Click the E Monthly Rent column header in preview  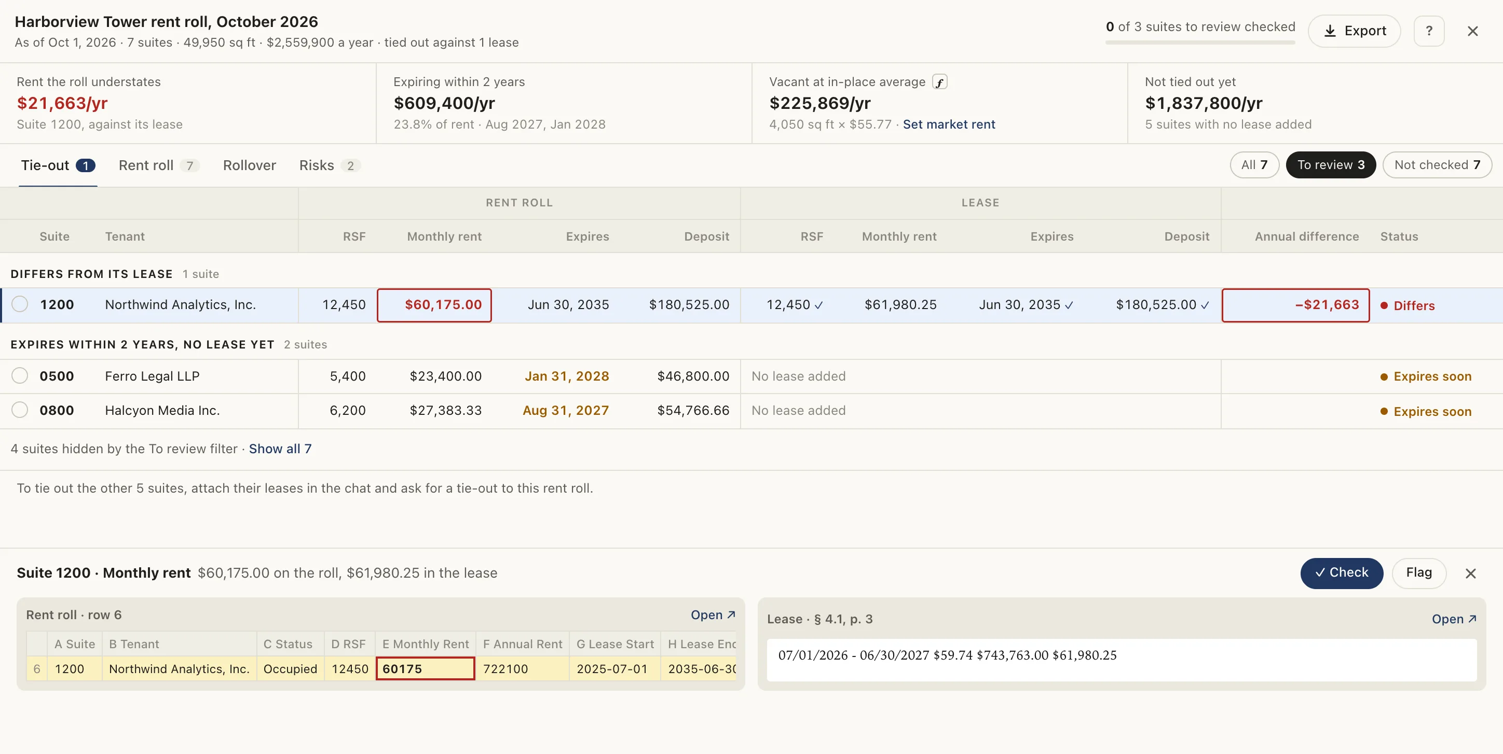426,644
